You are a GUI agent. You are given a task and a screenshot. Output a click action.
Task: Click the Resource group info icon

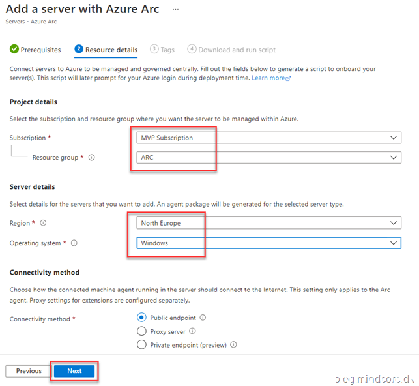92,158
